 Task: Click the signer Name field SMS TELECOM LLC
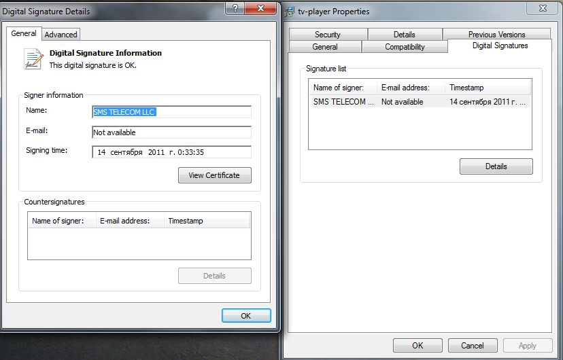(x=171, y=112)
